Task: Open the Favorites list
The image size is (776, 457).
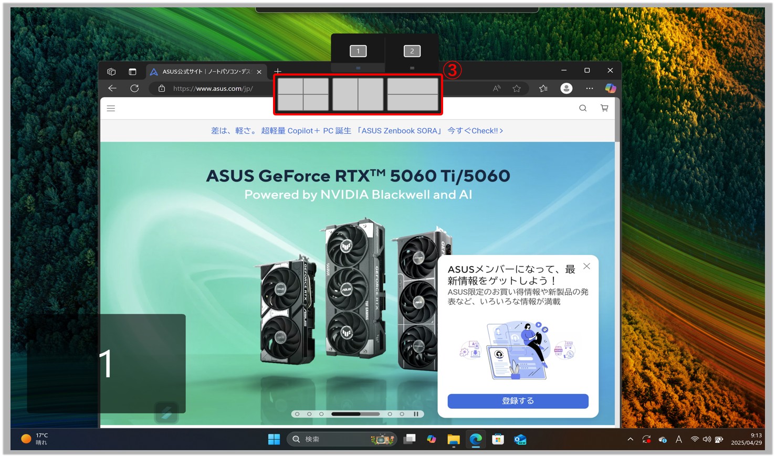Action: [543, 88]
